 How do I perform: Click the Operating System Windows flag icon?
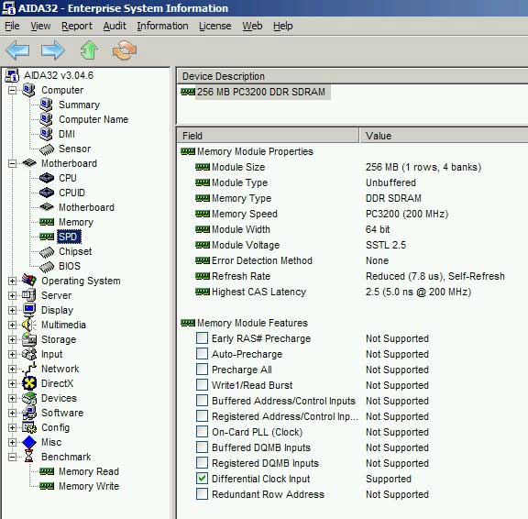point(29,281)
